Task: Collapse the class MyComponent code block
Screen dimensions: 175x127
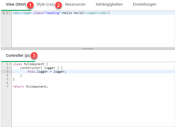Action: point(10,64)
